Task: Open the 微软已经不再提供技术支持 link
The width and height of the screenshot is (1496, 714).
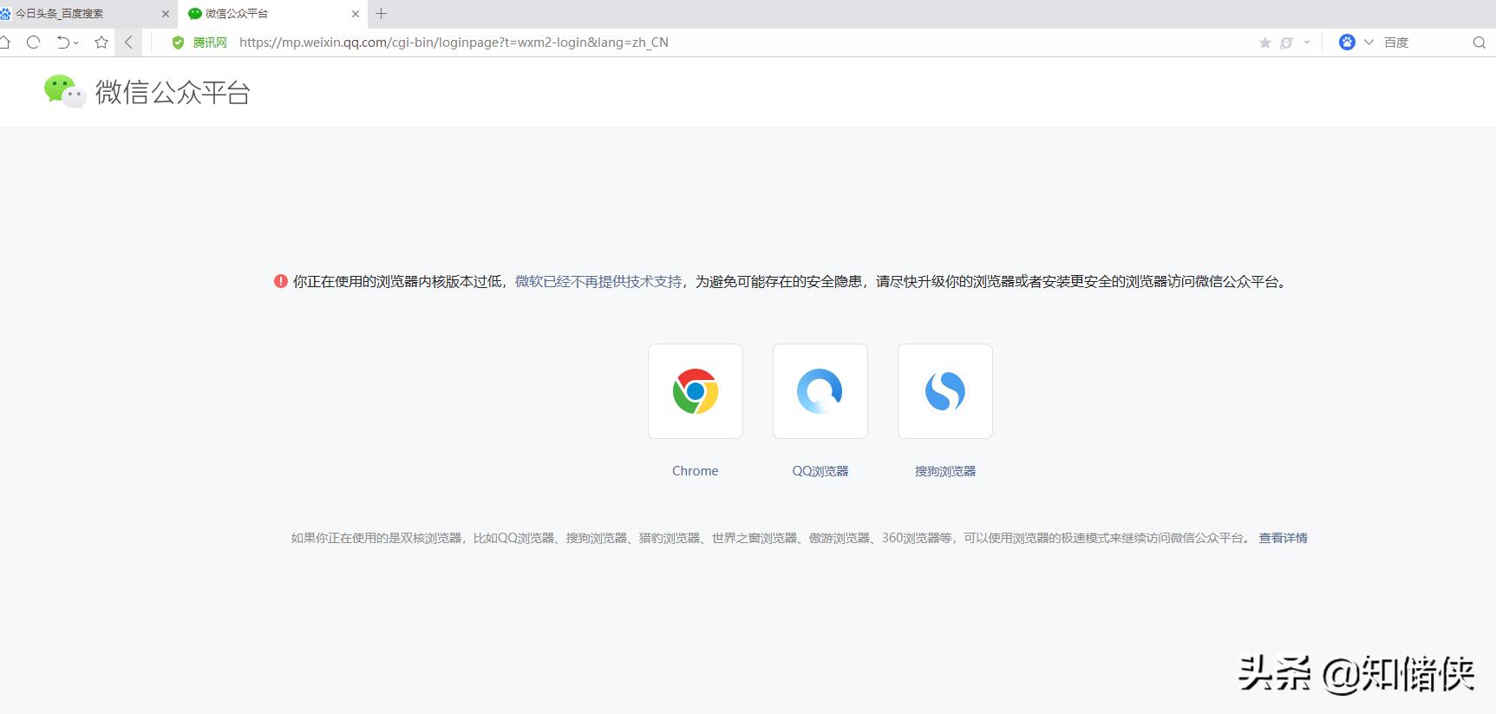Action: pos(598,282)
